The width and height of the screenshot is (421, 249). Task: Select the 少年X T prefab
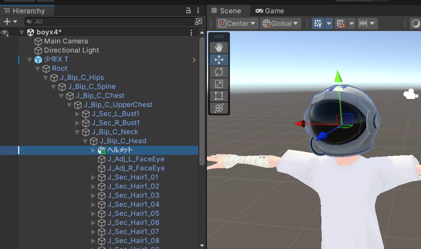[56, 59]
